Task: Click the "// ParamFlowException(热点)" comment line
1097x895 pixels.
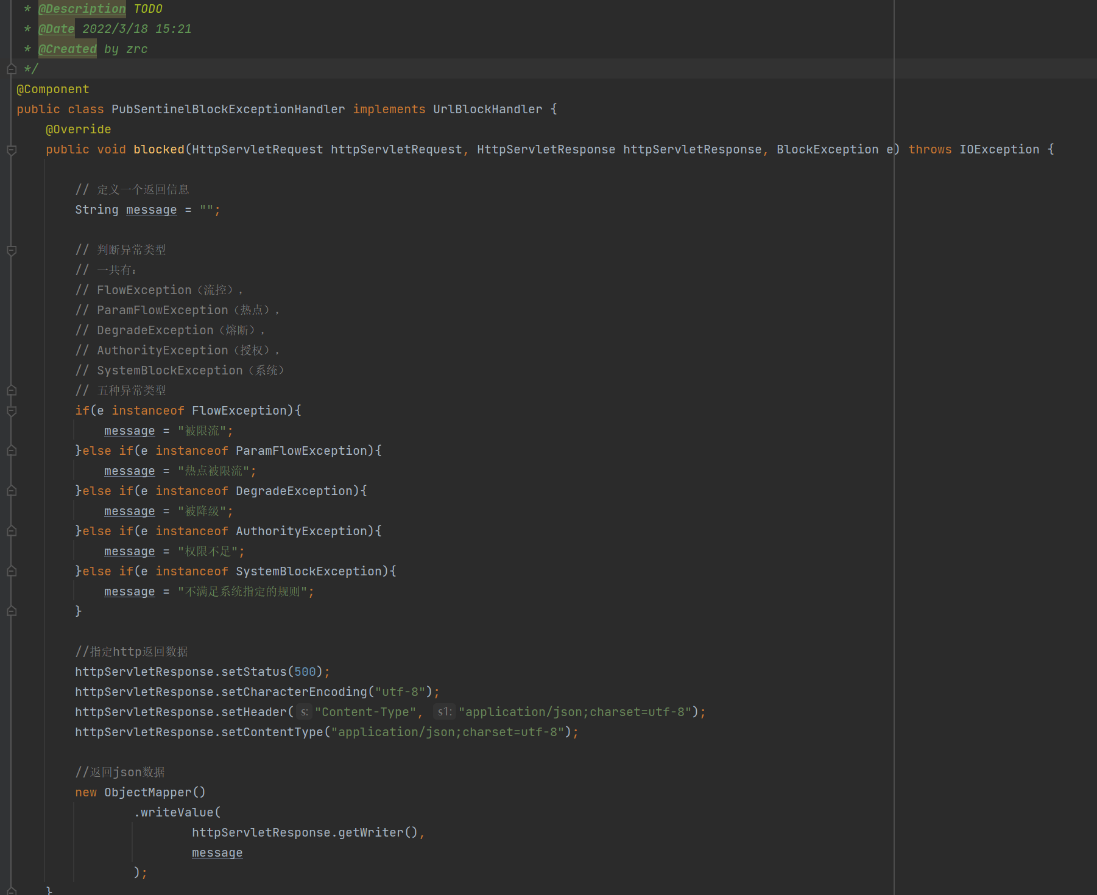Action: coord(177,311)
